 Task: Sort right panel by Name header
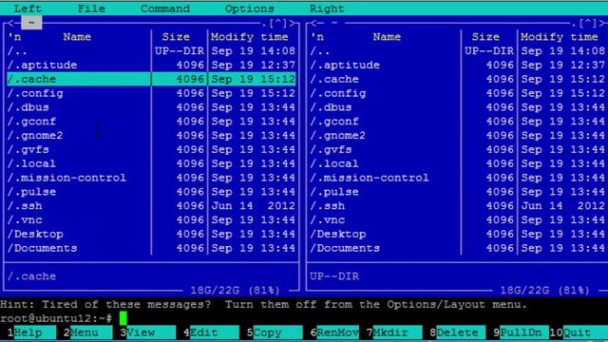(387, 37)
